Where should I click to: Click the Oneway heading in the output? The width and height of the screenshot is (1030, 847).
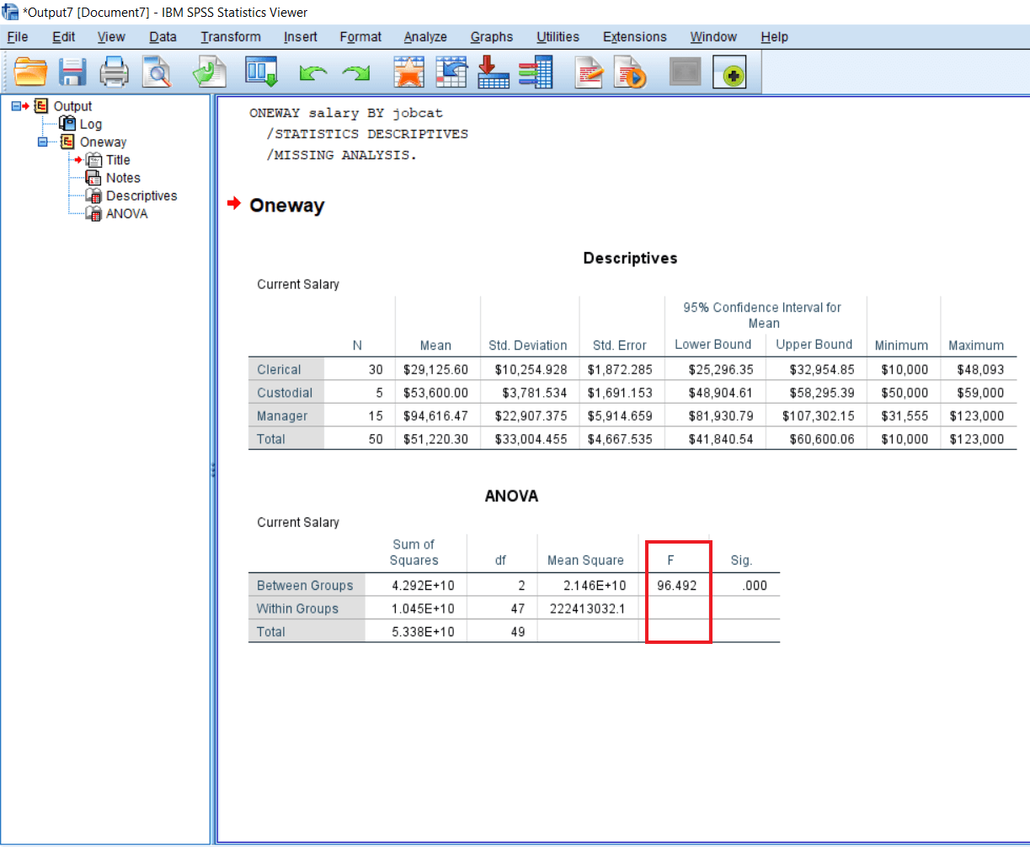[x=286, y=206]
